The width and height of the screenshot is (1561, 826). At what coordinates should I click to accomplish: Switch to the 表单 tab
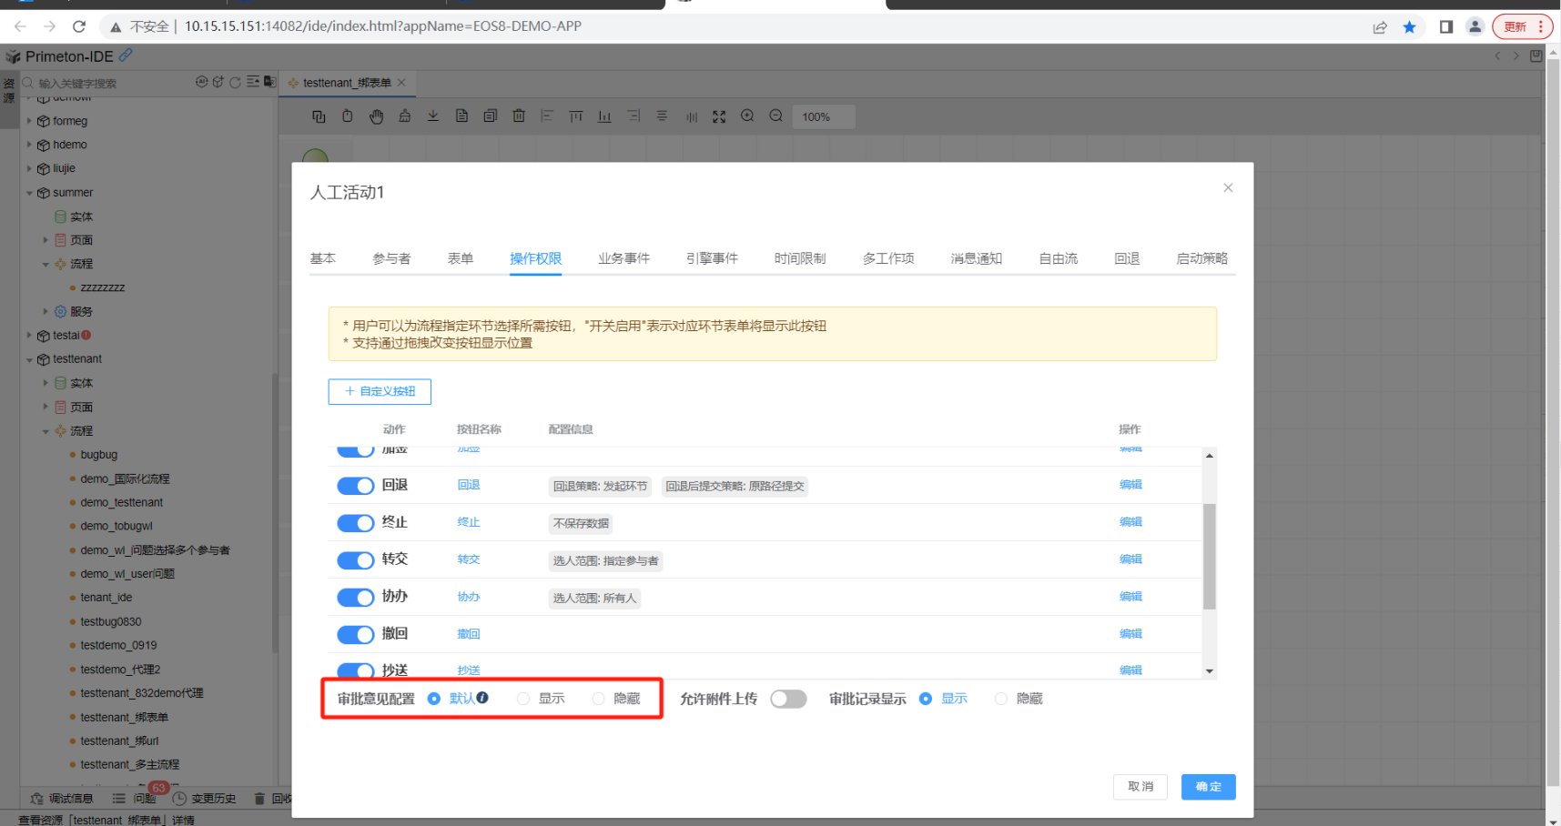pos(460,258)
